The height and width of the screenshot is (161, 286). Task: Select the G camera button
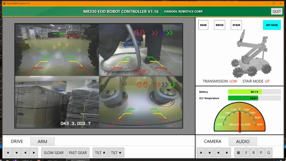click(x=268, y=152)
